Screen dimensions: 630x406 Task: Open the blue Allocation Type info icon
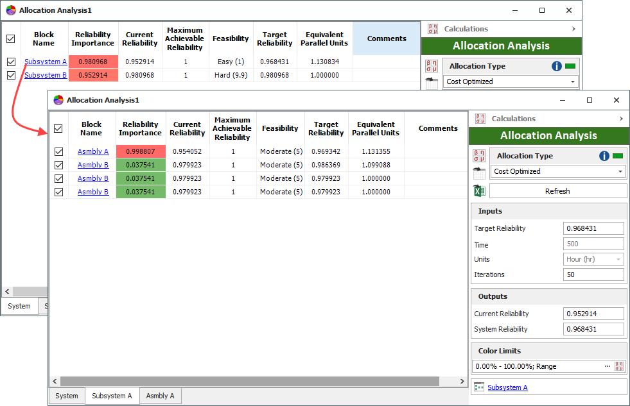(x=604, y=156)
